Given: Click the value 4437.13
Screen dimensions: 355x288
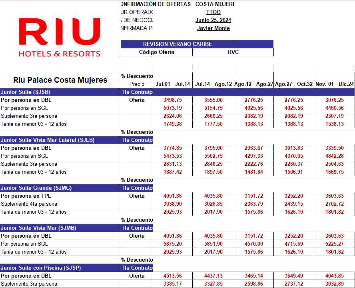Looking at the screenshot, I should tap(213, 276).
